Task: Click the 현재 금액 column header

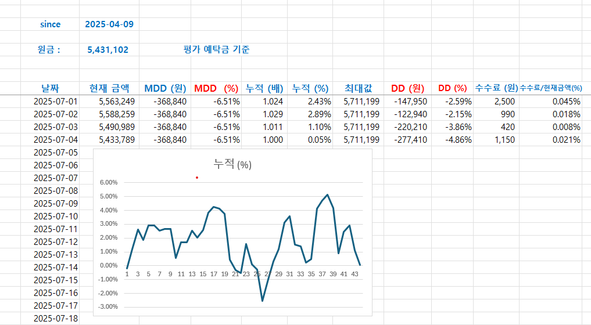Action: pos(109,88)
